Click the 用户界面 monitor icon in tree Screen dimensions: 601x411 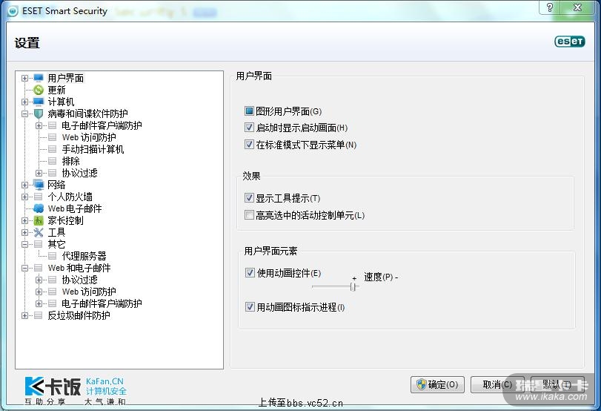(39, 79)
